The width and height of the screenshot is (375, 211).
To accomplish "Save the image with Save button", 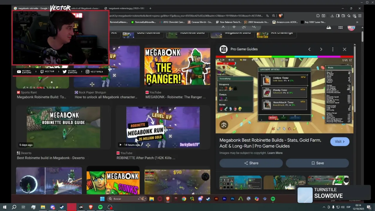I will pyautogui.click(x=317, y=163).
